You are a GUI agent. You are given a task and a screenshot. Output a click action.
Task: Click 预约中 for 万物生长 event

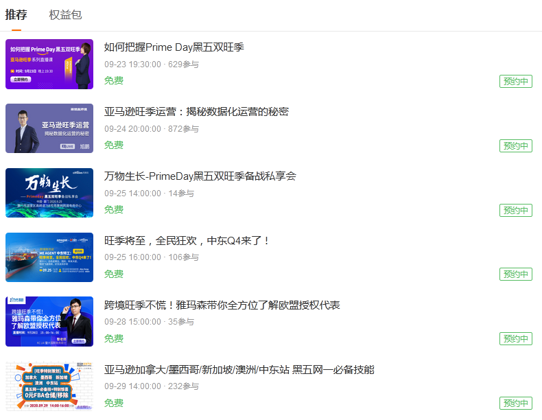tap(516, 210)
